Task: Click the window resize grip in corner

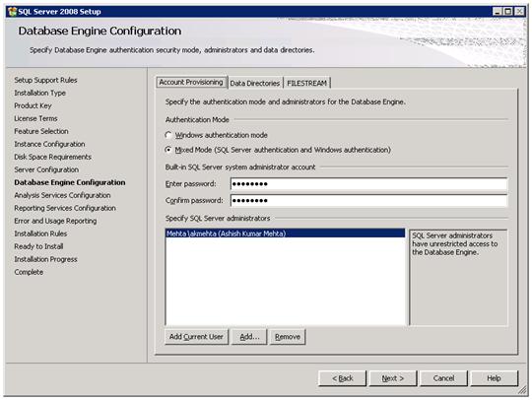Action: click(522, 391)
